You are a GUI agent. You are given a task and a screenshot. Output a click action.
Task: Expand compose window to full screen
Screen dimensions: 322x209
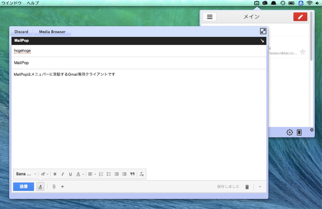pos(263,31)
